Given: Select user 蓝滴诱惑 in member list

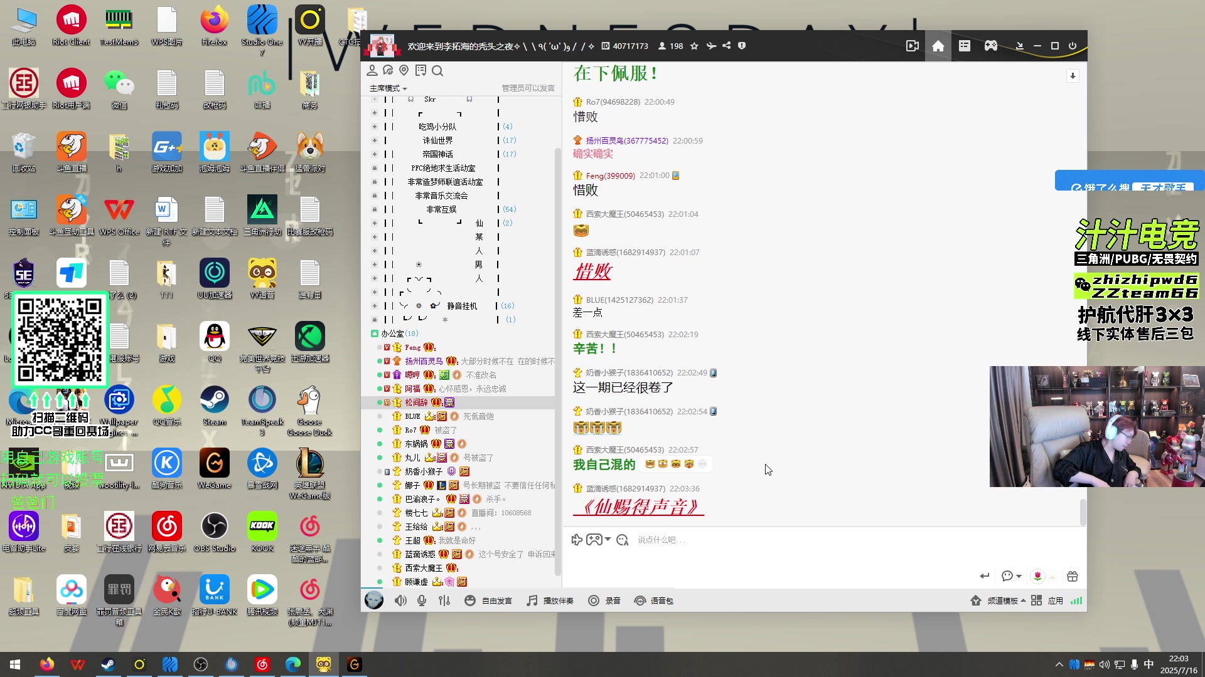Looking at the screenshot, I should coord(420,554).
